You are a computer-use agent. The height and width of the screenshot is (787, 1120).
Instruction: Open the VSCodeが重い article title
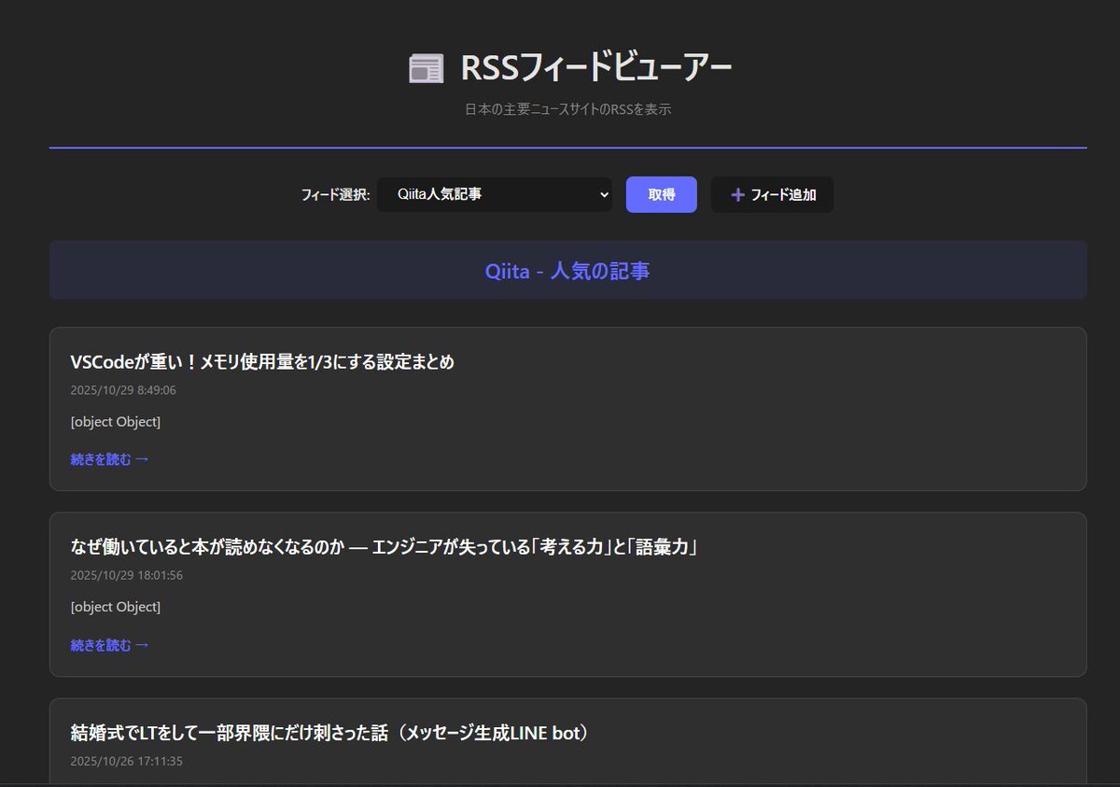tap(262, 362)
